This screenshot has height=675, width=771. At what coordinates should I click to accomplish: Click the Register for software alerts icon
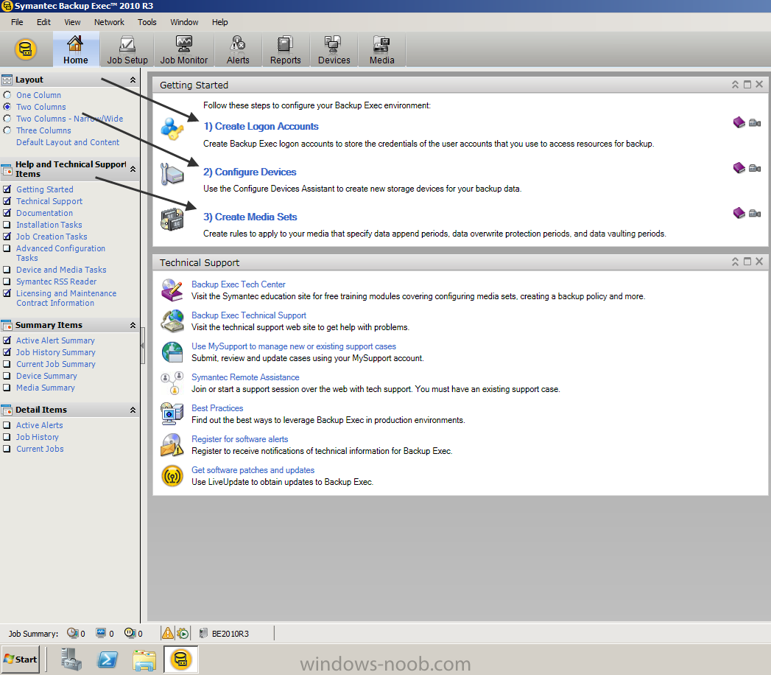point(172,445)
